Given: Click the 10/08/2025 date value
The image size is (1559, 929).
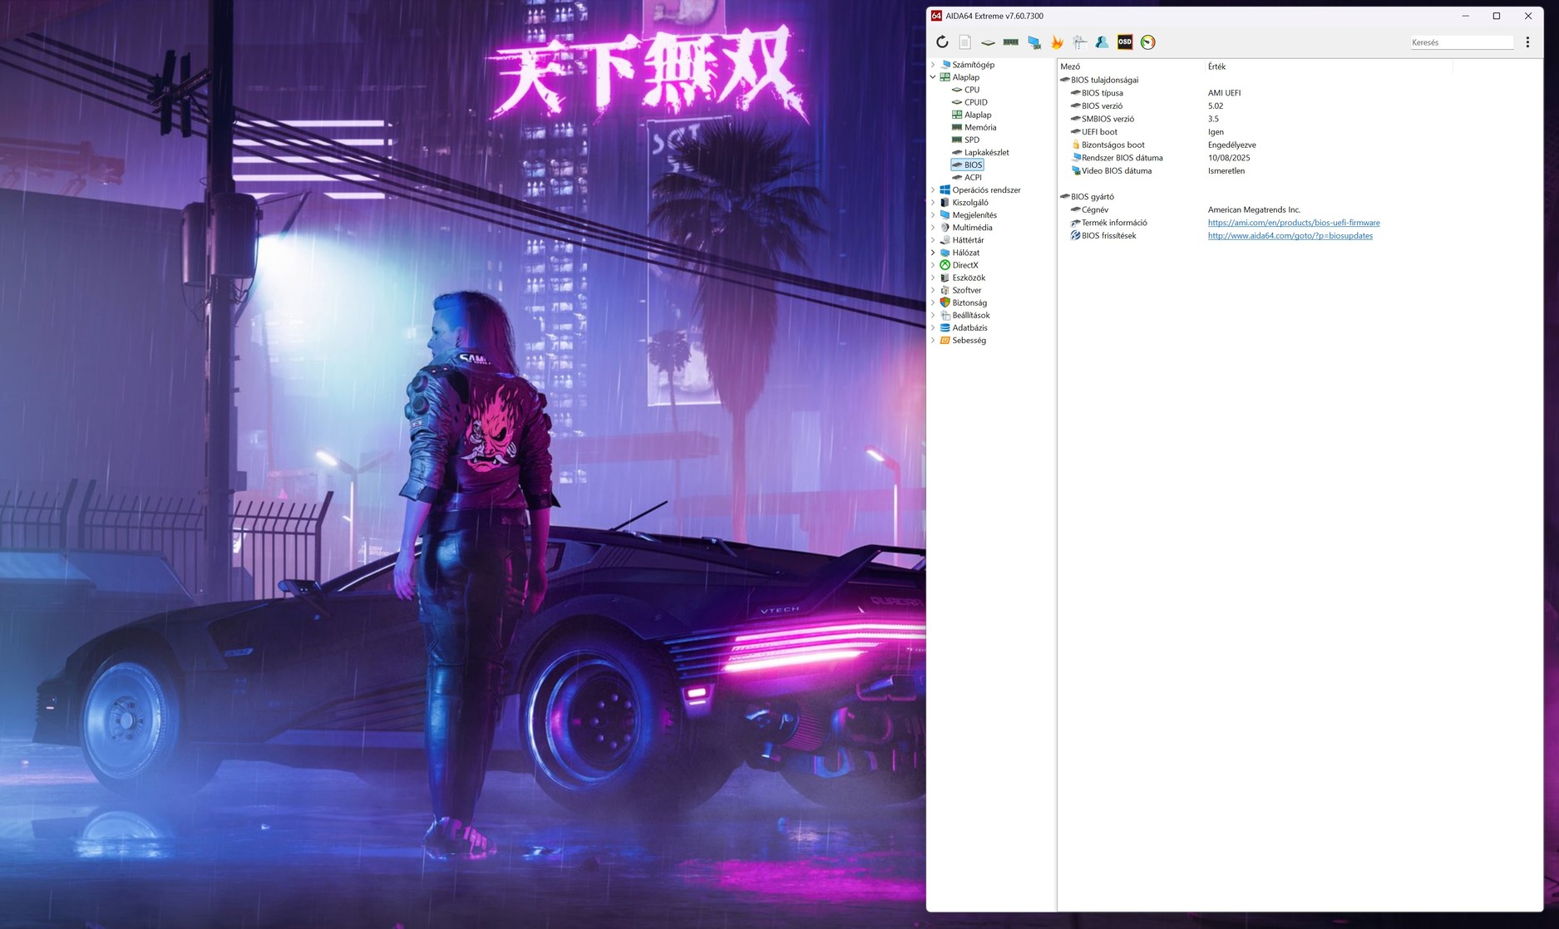Looking at the screenshot, I should click(1229, 158).
